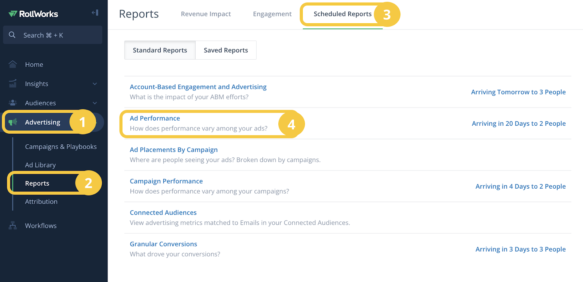Image resolution: width=583 pixels, height=282 pixels.
Task: Open the Connected Audiences report
Action: (163, 213)
